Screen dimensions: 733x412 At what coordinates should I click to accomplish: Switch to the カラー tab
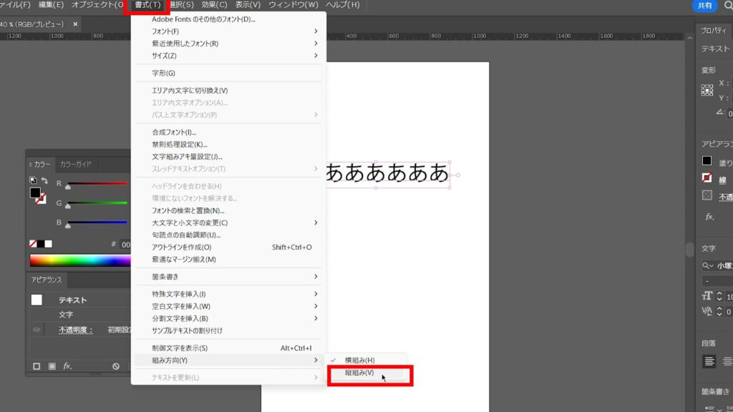(x=42, y=165)
